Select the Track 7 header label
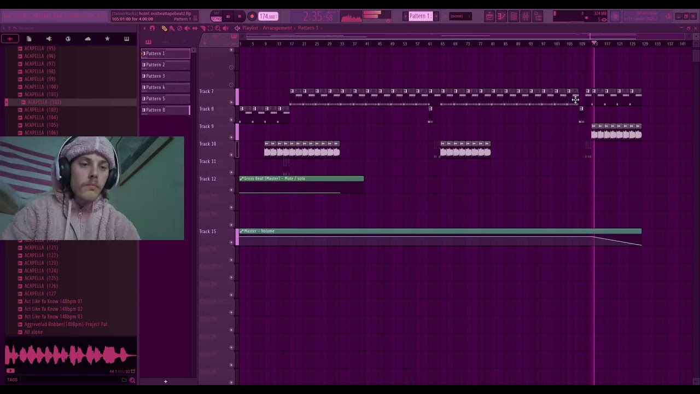The width and height of the screenshot is (700, 394). pos(207,91)
